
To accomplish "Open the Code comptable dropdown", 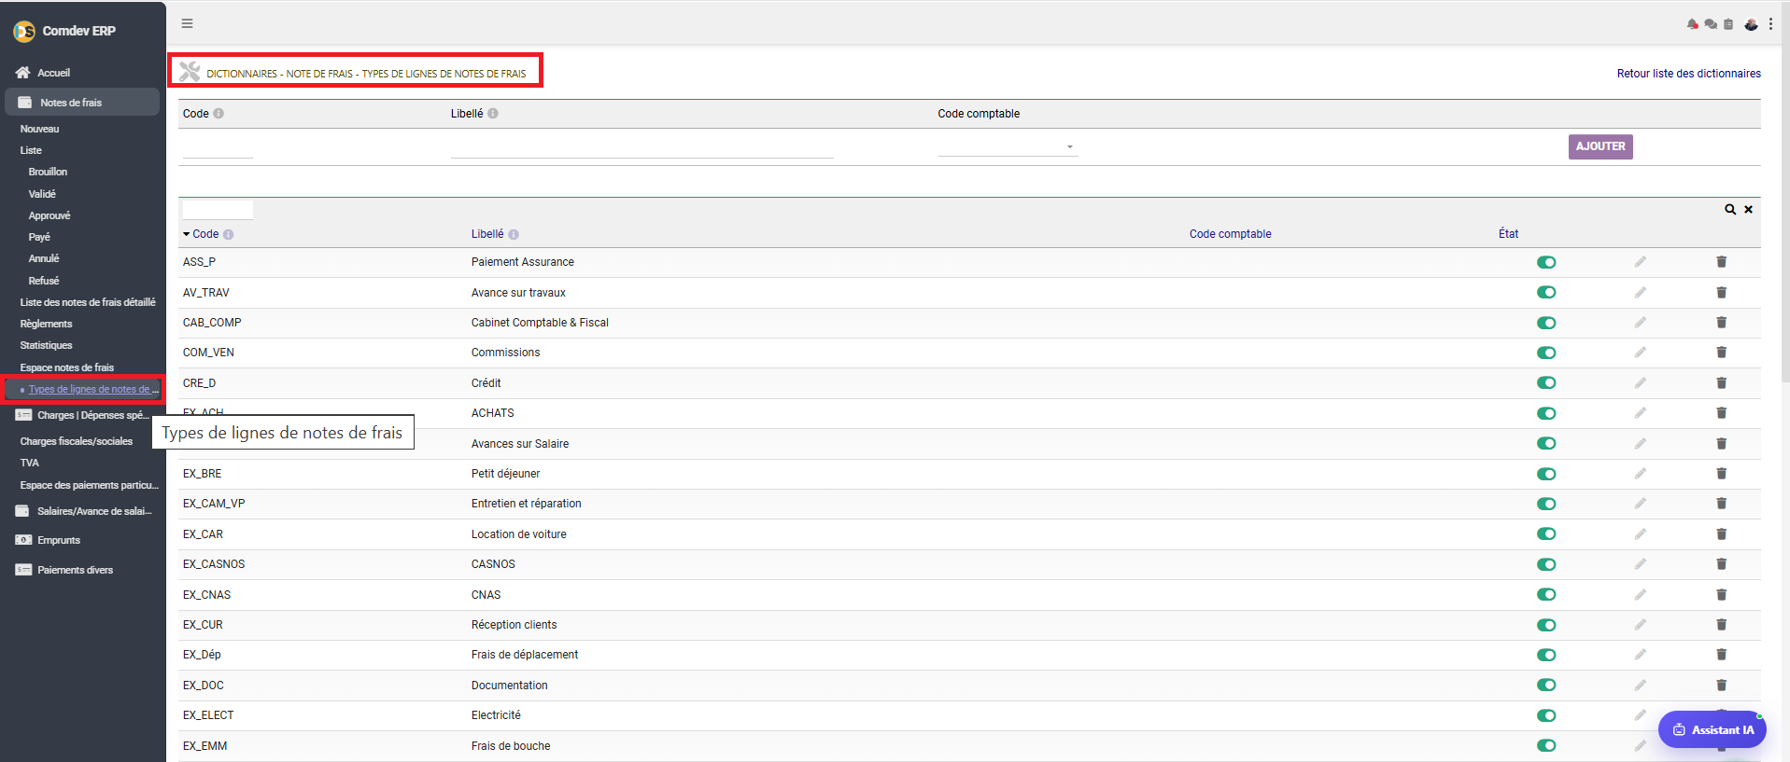I will (x=1008, y=146).
